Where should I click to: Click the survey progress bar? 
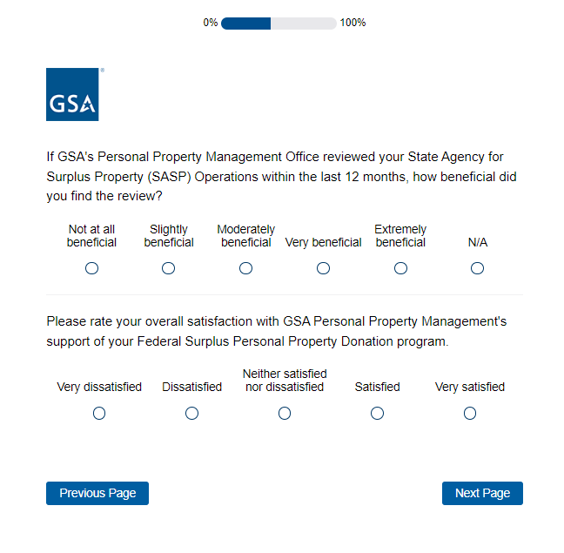pyautogui.click(x=279, y=24)
